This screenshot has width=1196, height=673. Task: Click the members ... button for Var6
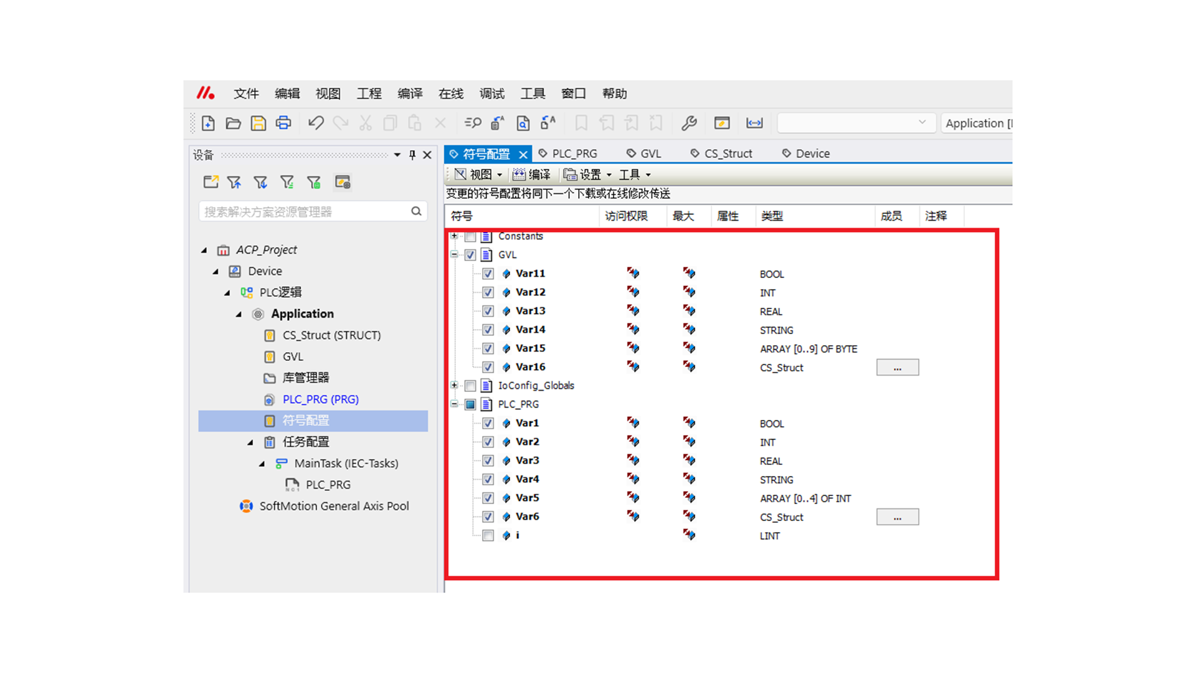897,517
